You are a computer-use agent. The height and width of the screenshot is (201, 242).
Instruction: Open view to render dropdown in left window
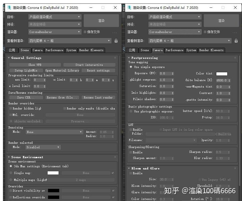click(x=70, y=41)
